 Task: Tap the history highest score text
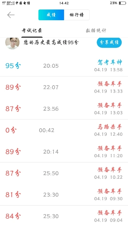pyautogui.click(x=51, y=42)
